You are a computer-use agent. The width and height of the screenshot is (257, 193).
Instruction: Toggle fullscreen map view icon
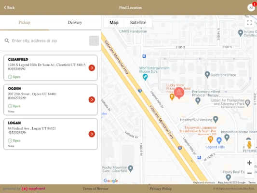(x=249, y=23)
